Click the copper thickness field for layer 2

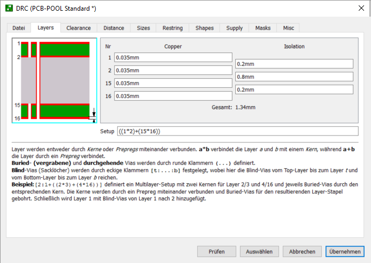[x=173, y=70]
